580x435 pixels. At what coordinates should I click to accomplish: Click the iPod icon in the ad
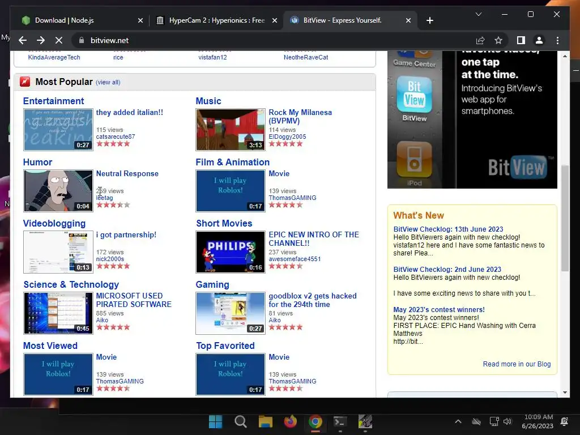[x=414, y=159]
